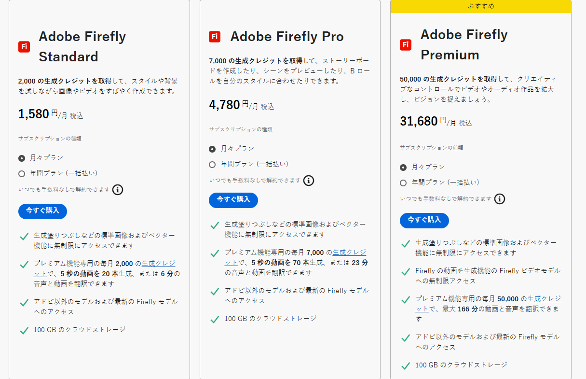Screen dimensions: 586x379
Task: Open the cancellation info icon under Standard plan
Action: tap(118, 190)
